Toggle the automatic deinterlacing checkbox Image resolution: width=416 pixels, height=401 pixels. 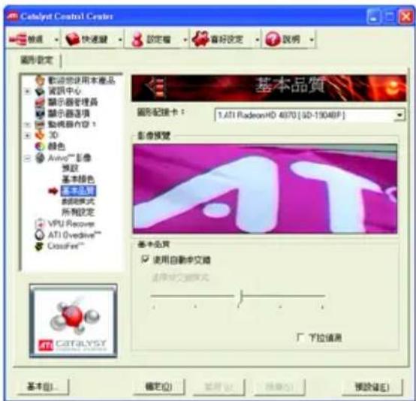pyautogui.click(x=145, y=259)
